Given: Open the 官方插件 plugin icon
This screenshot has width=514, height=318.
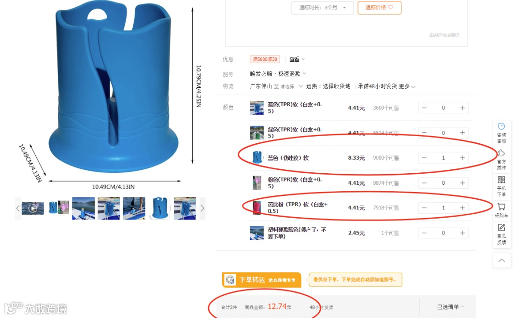Looking at the screenshot, I should pos(501,160).
